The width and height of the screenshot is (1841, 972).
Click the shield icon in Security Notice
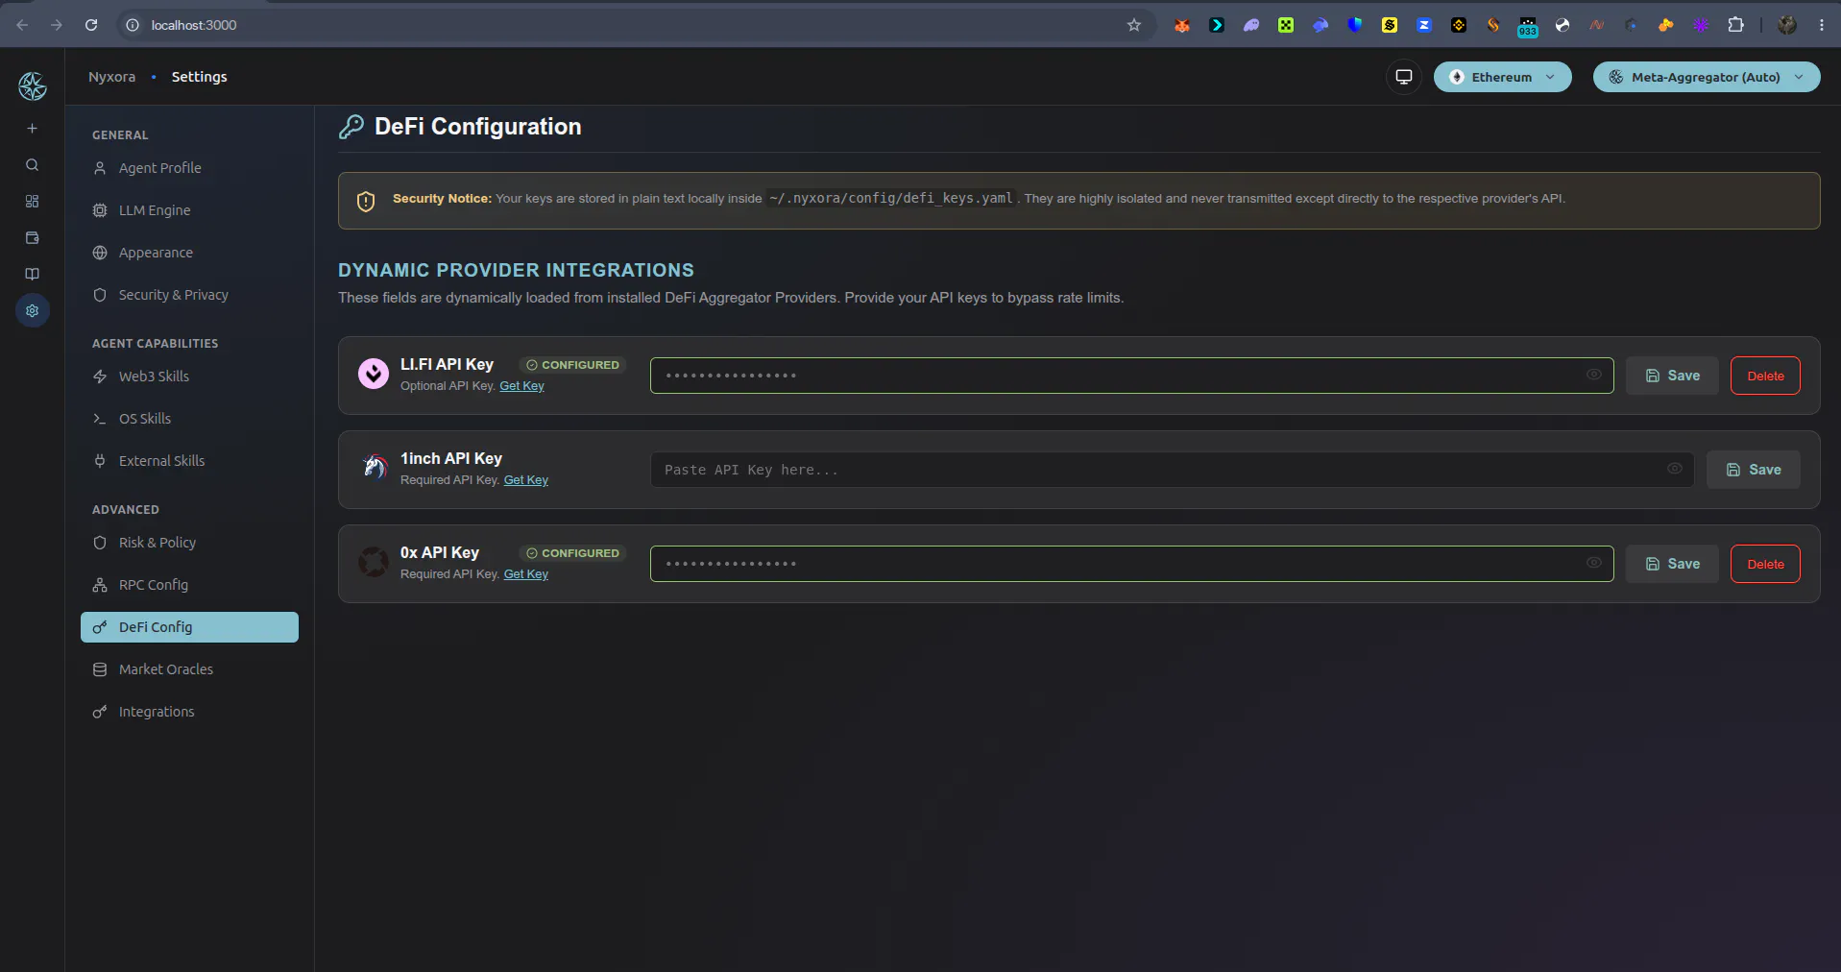[x=366, y=201]
